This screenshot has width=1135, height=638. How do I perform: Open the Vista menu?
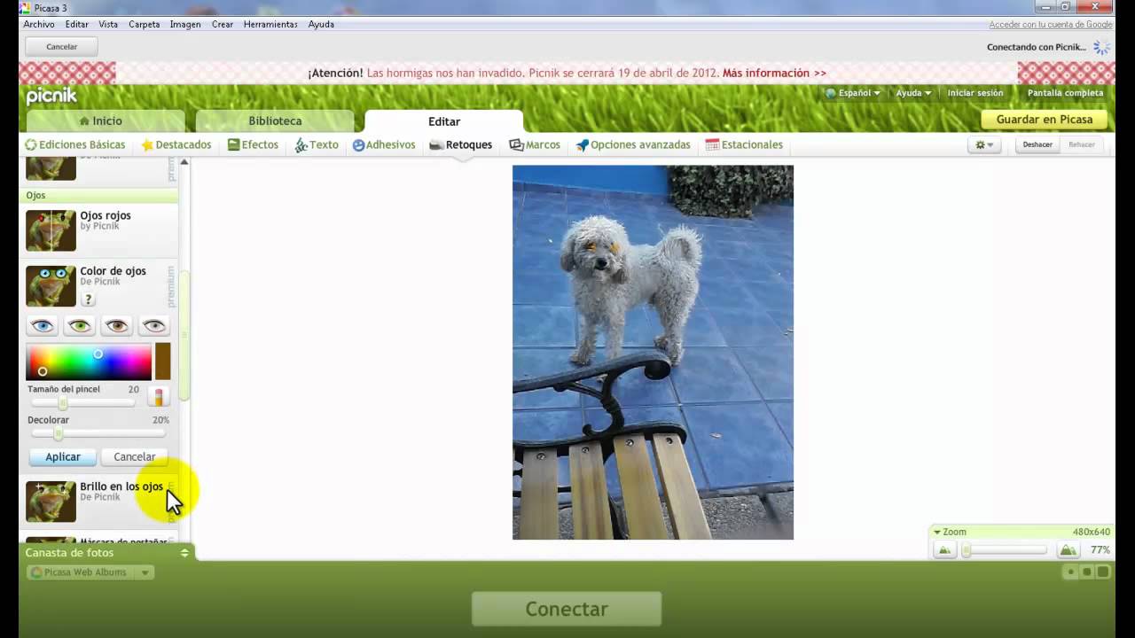[x=108, y=24]
